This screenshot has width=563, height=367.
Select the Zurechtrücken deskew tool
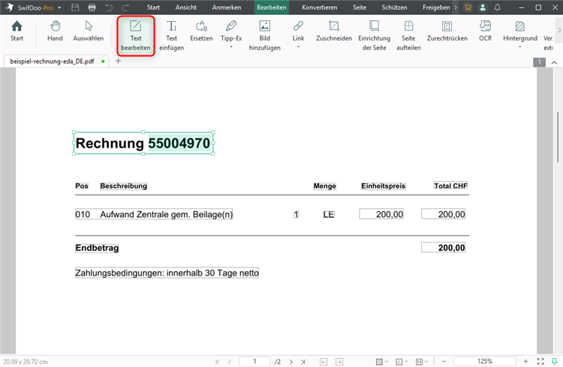pyautogui.click(x=447, y=31)
